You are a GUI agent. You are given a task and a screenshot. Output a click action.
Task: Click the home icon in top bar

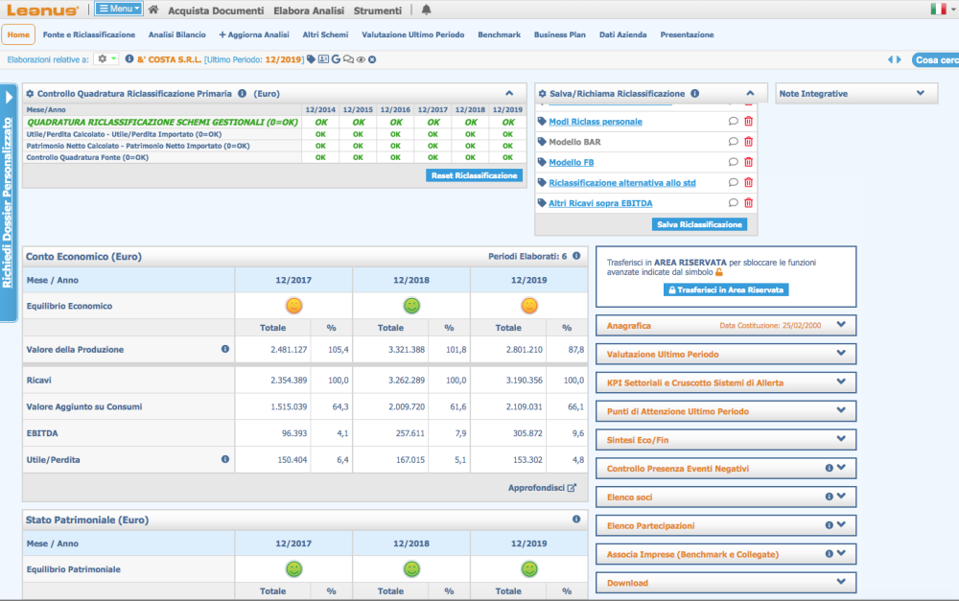[153, 10]
